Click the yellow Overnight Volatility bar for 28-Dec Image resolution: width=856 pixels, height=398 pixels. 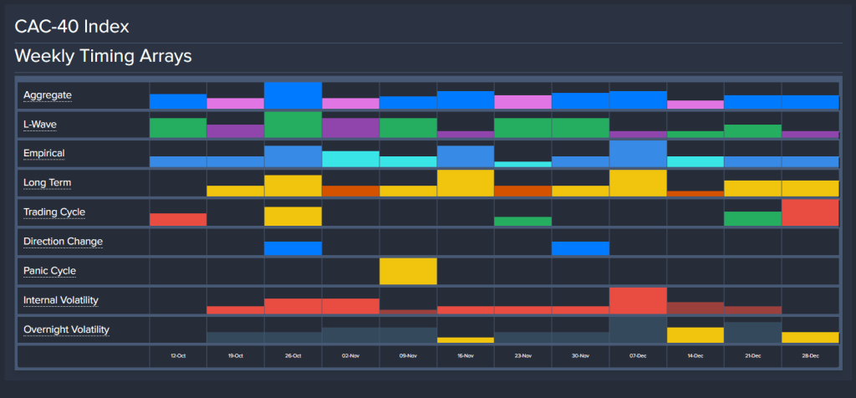pos(810,338)
